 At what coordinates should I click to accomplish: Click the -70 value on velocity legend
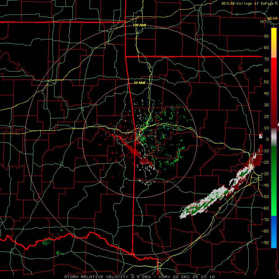pyautogui.click(x=265, y=220)
